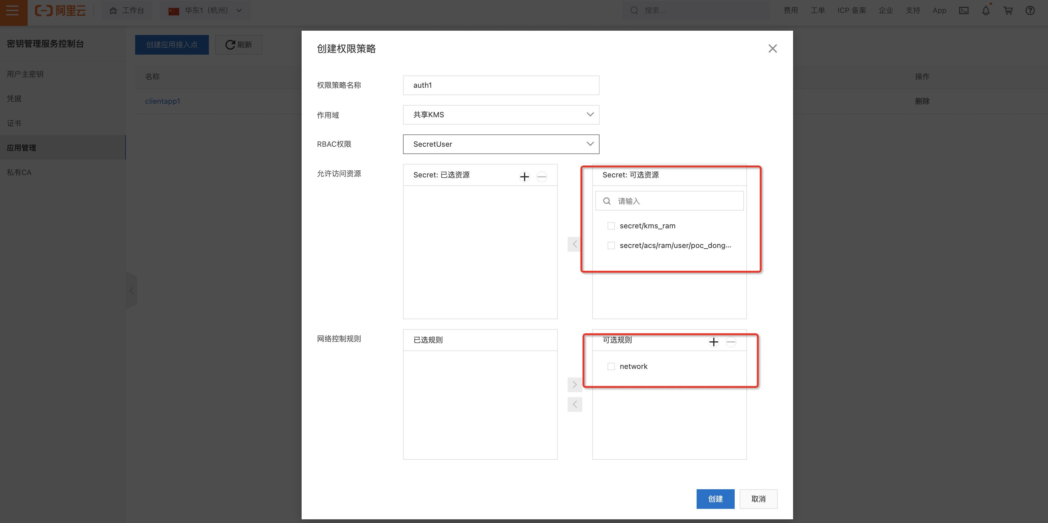Image resolution: width=1048 pixels, height=523 pixels.
Task: Click the help question mark icon
Action: [1030, 10]
